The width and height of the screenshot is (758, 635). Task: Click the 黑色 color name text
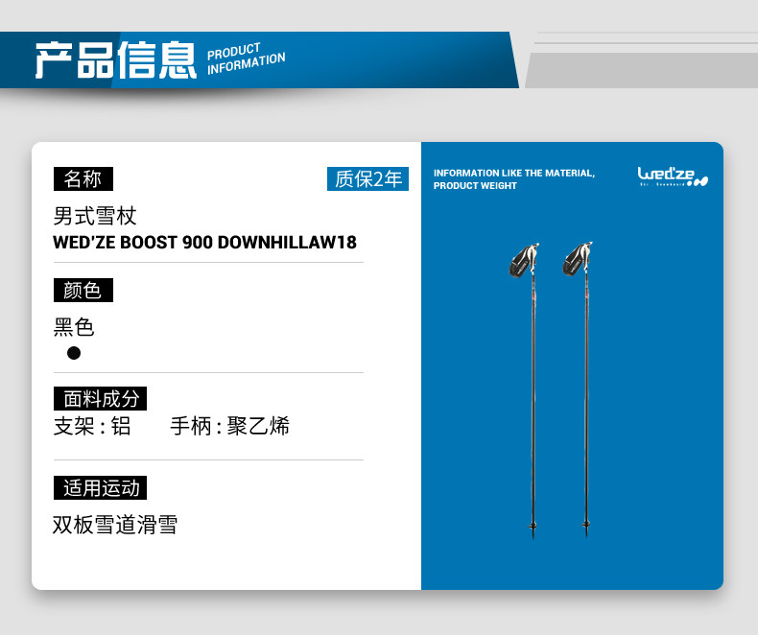[74, 327]
